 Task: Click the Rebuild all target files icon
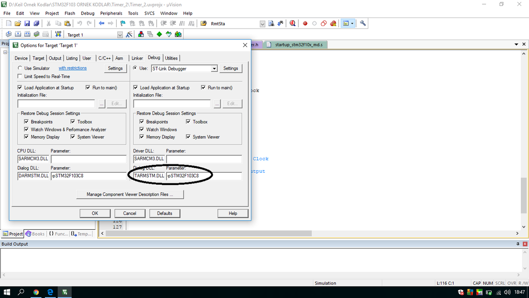[x=27, y=34]
